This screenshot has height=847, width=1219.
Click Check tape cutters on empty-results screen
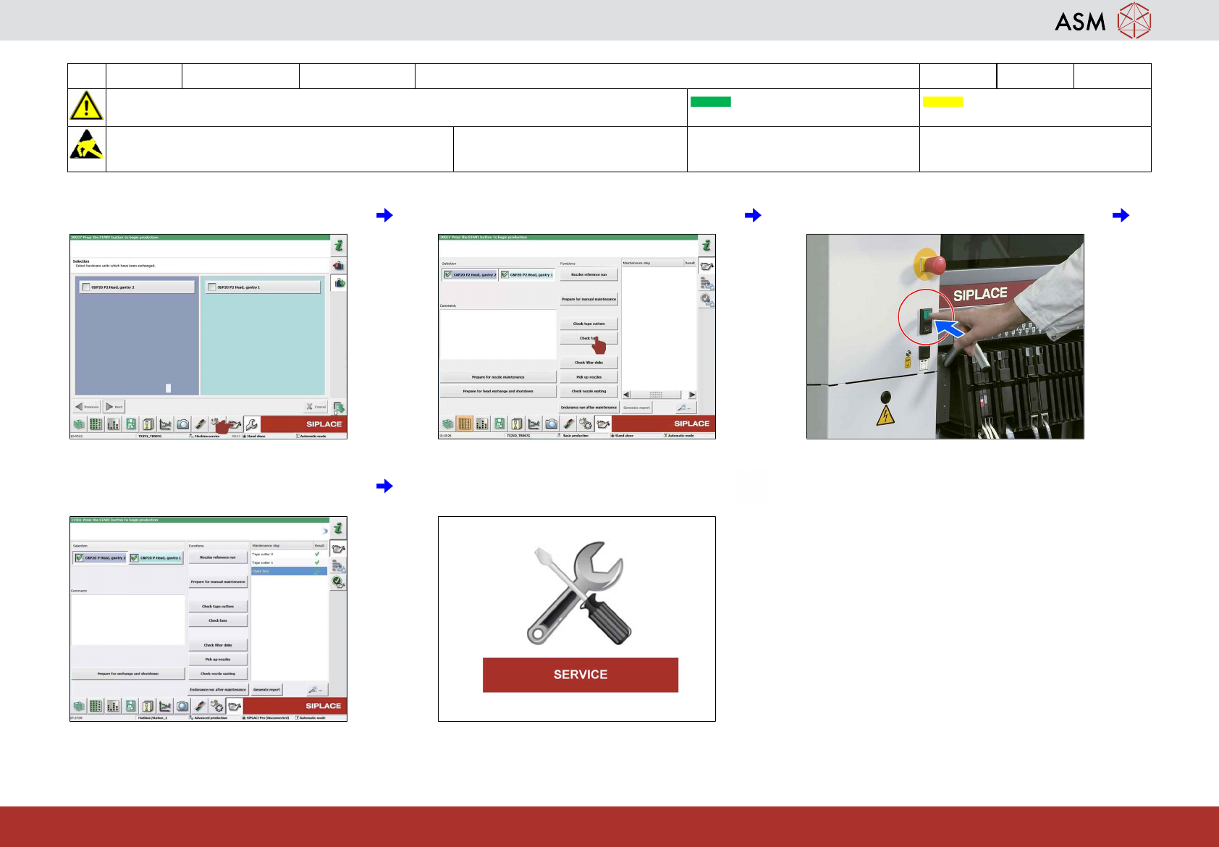[x=589, y=324]
